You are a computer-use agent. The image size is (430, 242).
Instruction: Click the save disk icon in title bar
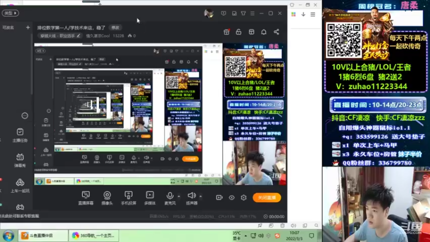pyautogui.click(x=234, y=13)
